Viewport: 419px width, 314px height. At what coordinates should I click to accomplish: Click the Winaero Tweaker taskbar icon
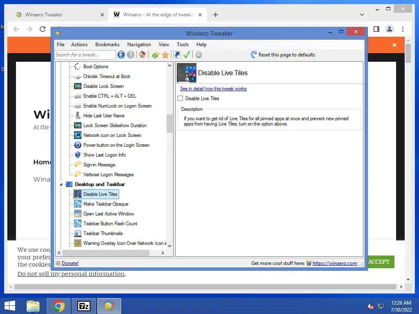(109, 306)
